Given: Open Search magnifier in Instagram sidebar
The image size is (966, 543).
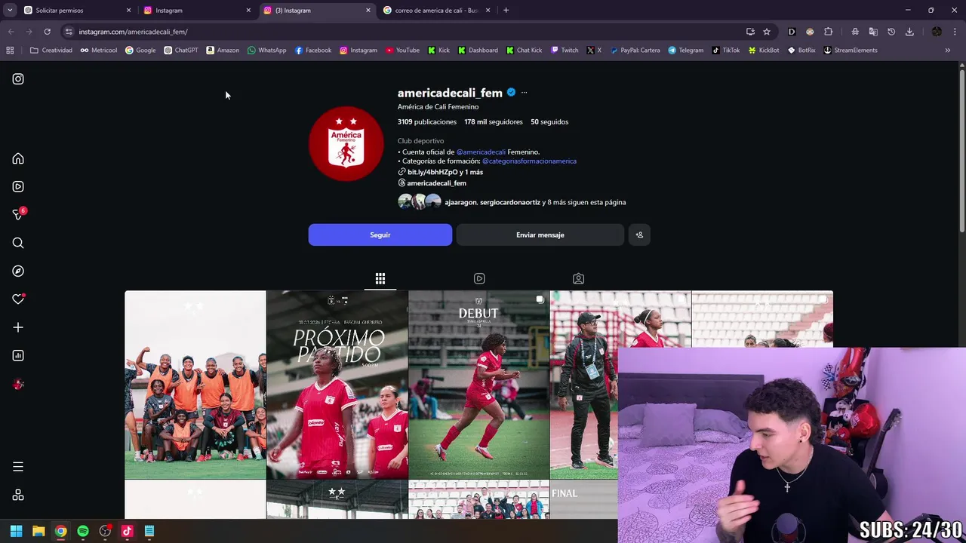Looking at the screenshot, I should [18, 243].
